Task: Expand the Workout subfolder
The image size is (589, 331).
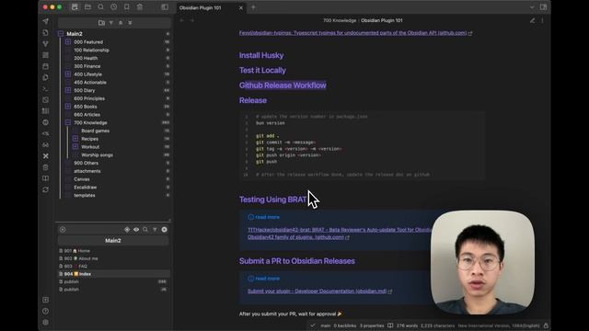Action: [x=75, y=147]
